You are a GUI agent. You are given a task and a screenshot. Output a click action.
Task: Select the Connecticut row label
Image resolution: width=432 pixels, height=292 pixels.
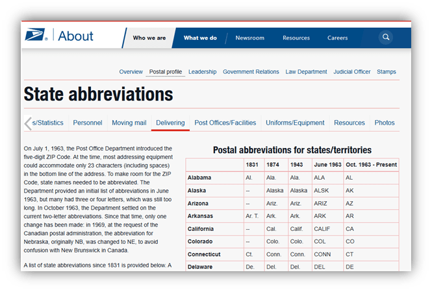[x=204, y=254]
